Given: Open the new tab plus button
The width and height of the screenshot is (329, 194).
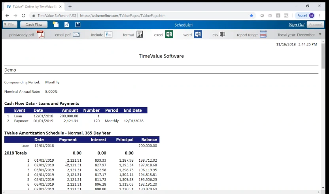Looking at the screenshot, I should click(70, 7).
